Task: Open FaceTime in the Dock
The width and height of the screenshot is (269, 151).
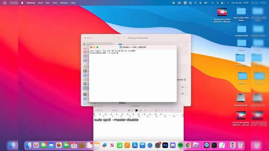Action: click(x=66, y=146)
